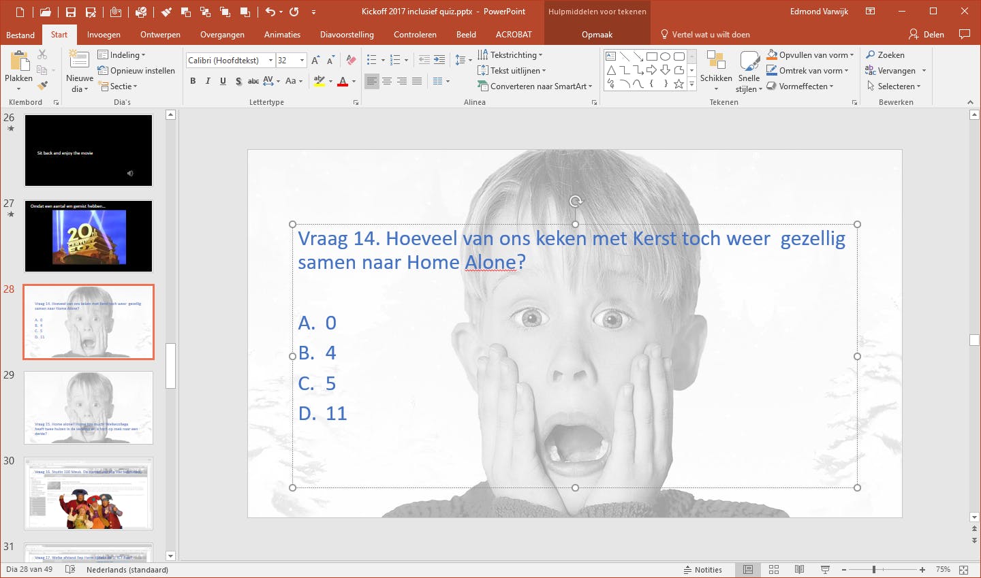The height and width of the screenshot is (578, 981).
Task: Increase the list indent level
Action: click(439, 60)
